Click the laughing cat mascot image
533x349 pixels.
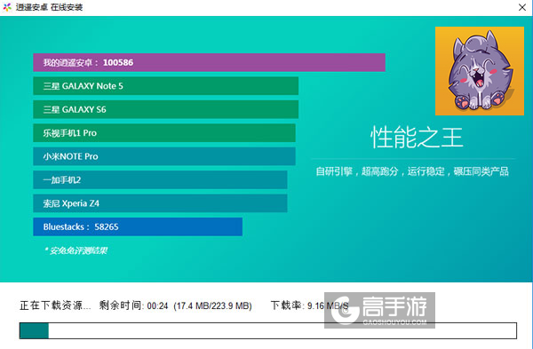click(x=480, y=71)
